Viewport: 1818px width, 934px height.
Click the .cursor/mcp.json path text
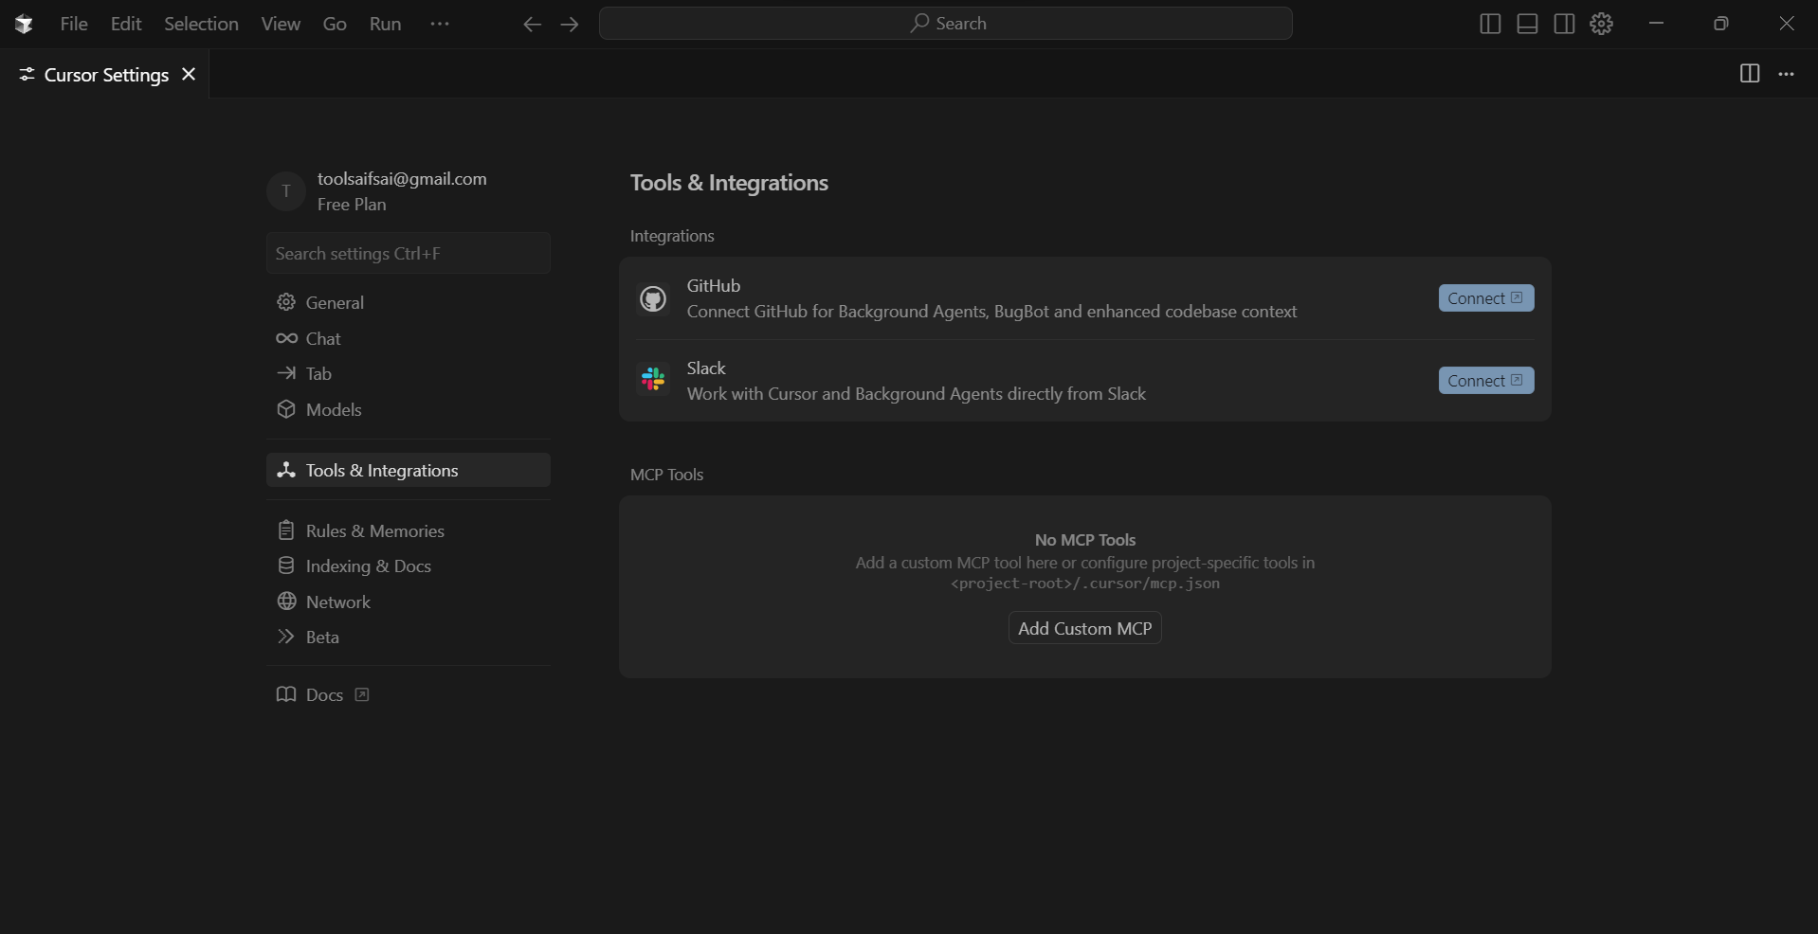1085,584
